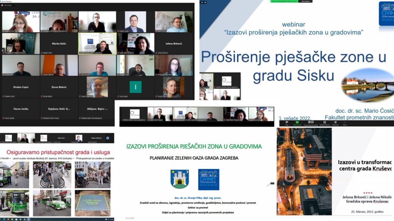The height and width of the screenshot is (221, 394).
Task: Click the text "Sektor za promet"
Action: tap(198, 208)
